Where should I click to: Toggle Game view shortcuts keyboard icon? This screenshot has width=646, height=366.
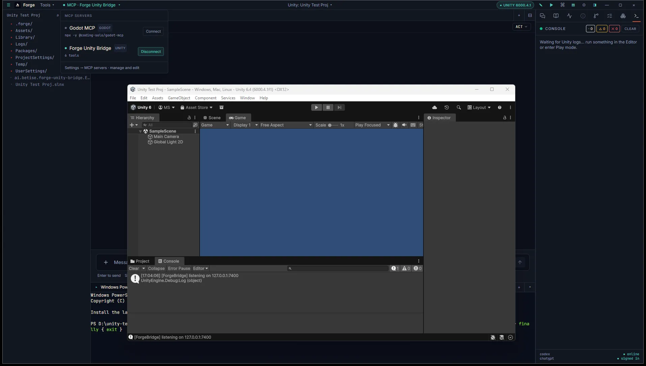413,125
